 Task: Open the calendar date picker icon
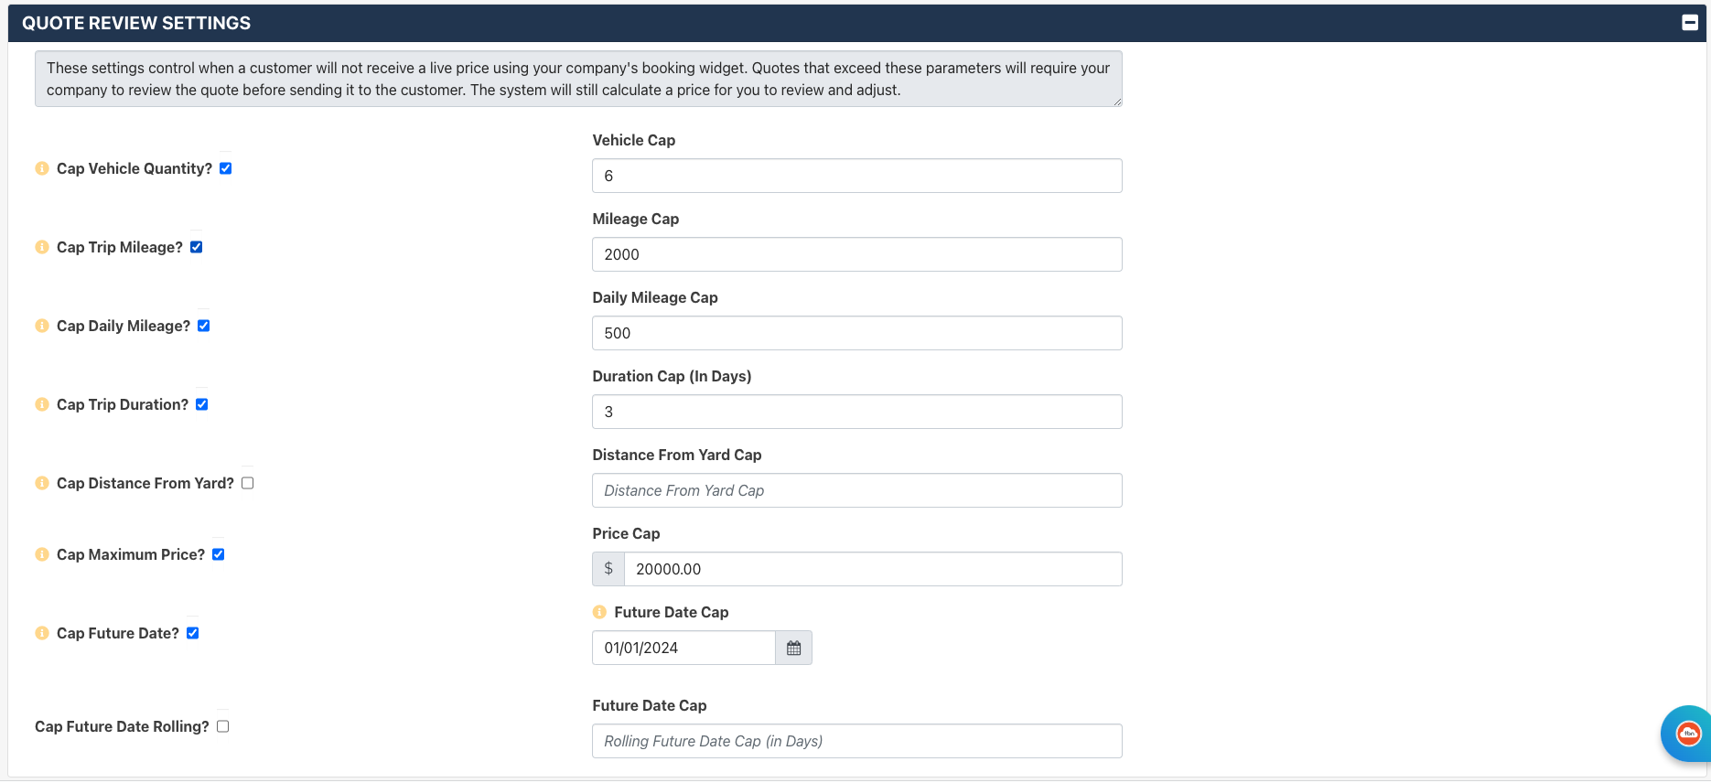pos(793,648)
